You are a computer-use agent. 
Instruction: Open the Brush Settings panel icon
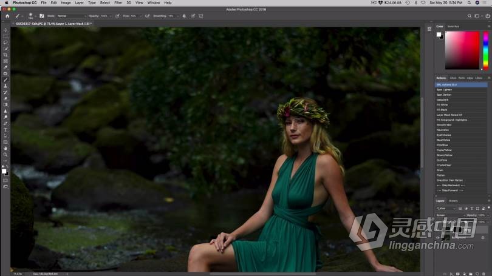41,16
